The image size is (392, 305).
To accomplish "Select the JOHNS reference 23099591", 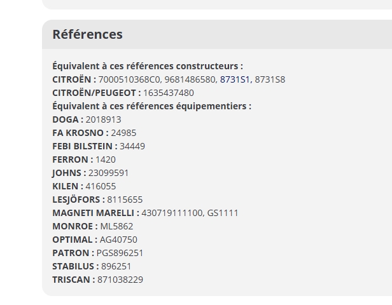I will (108, 173).
